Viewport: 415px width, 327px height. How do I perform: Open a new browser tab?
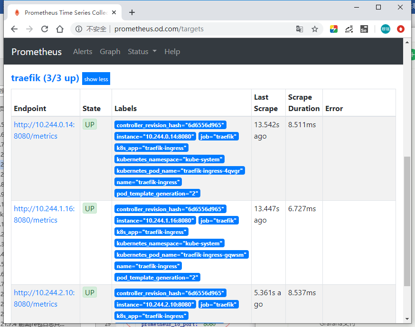coord(132,12)
